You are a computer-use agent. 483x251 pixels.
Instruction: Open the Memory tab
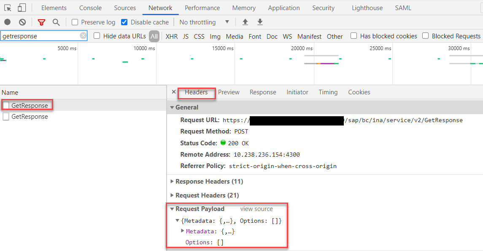[244, 8]
